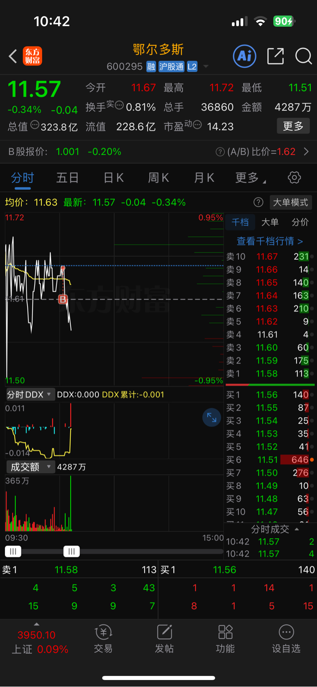
Task: Switch to 五日 tab
Action: coord(68,178)
